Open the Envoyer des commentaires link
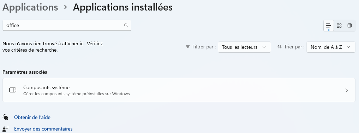 [x=43, y=129]
